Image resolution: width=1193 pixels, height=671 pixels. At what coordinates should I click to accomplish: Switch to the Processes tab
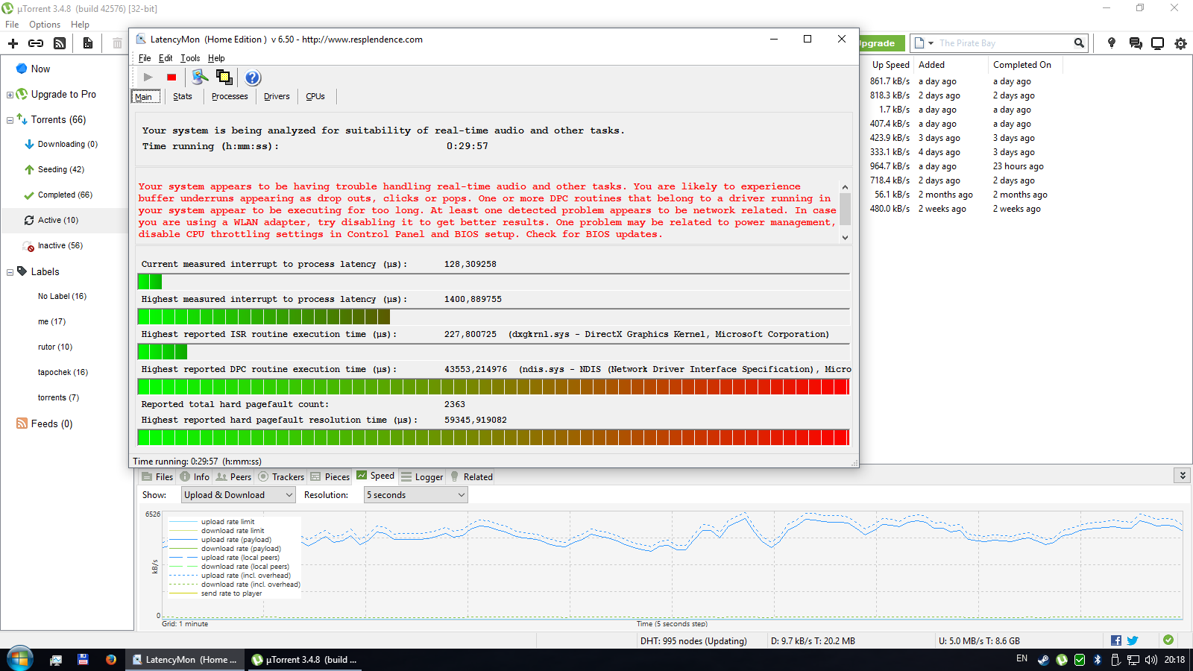[230, 96]
